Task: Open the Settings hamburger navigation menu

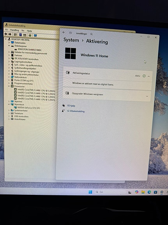Action: tap(71, 33)
